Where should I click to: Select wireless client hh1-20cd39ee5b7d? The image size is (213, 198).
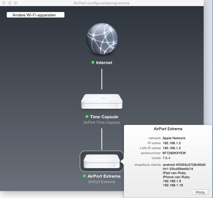[178, 169]
